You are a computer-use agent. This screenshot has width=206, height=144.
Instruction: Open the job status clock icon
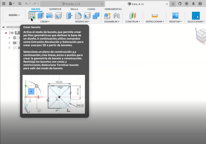pyautogui.click(x=186, y=4)
